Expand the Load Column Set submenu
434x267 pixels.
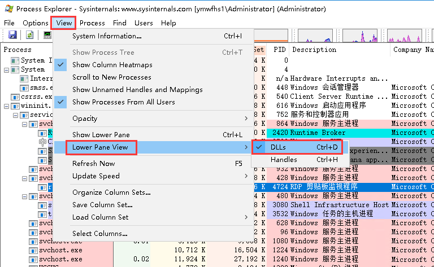click(x=154, y=217)
